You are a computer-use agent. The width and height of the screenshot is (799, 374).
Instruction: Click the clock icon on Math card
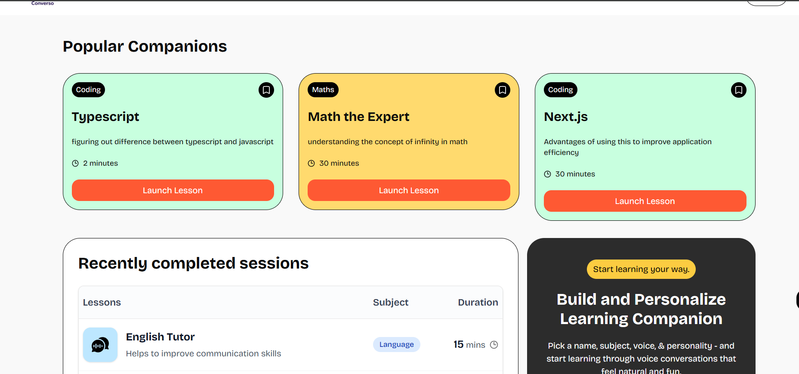tap(312, 164)
